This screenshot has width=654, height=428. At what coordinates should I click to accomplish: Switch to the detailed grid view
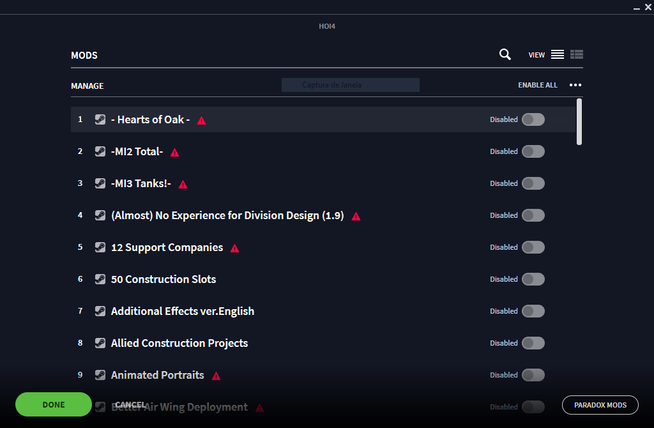pyautogui.click(x=577, y=55)
